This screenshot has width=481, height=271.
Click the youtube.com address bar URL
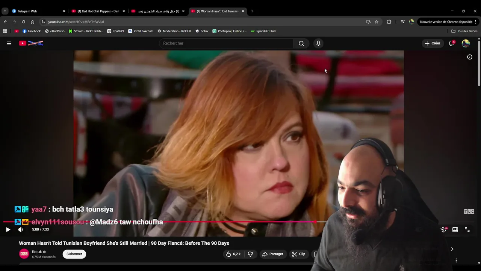pyautogui.click(x=76, y=22)
